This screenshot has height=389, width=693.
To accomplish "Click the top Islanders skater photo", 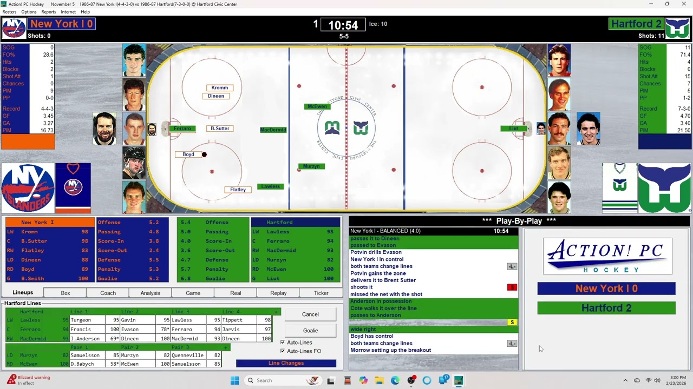I will tap(134, 61).
